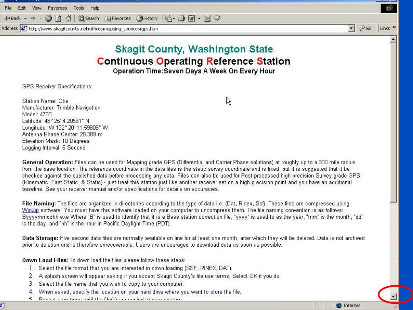Open the View menu
Screen dimensions: 413x310
[37, 8]
